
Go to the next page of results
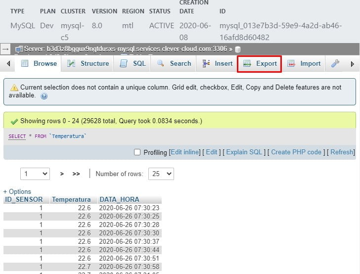click(x=62, y=174)
